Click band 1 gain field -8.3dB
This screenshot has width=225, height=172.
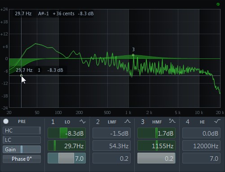click(66, 133)
